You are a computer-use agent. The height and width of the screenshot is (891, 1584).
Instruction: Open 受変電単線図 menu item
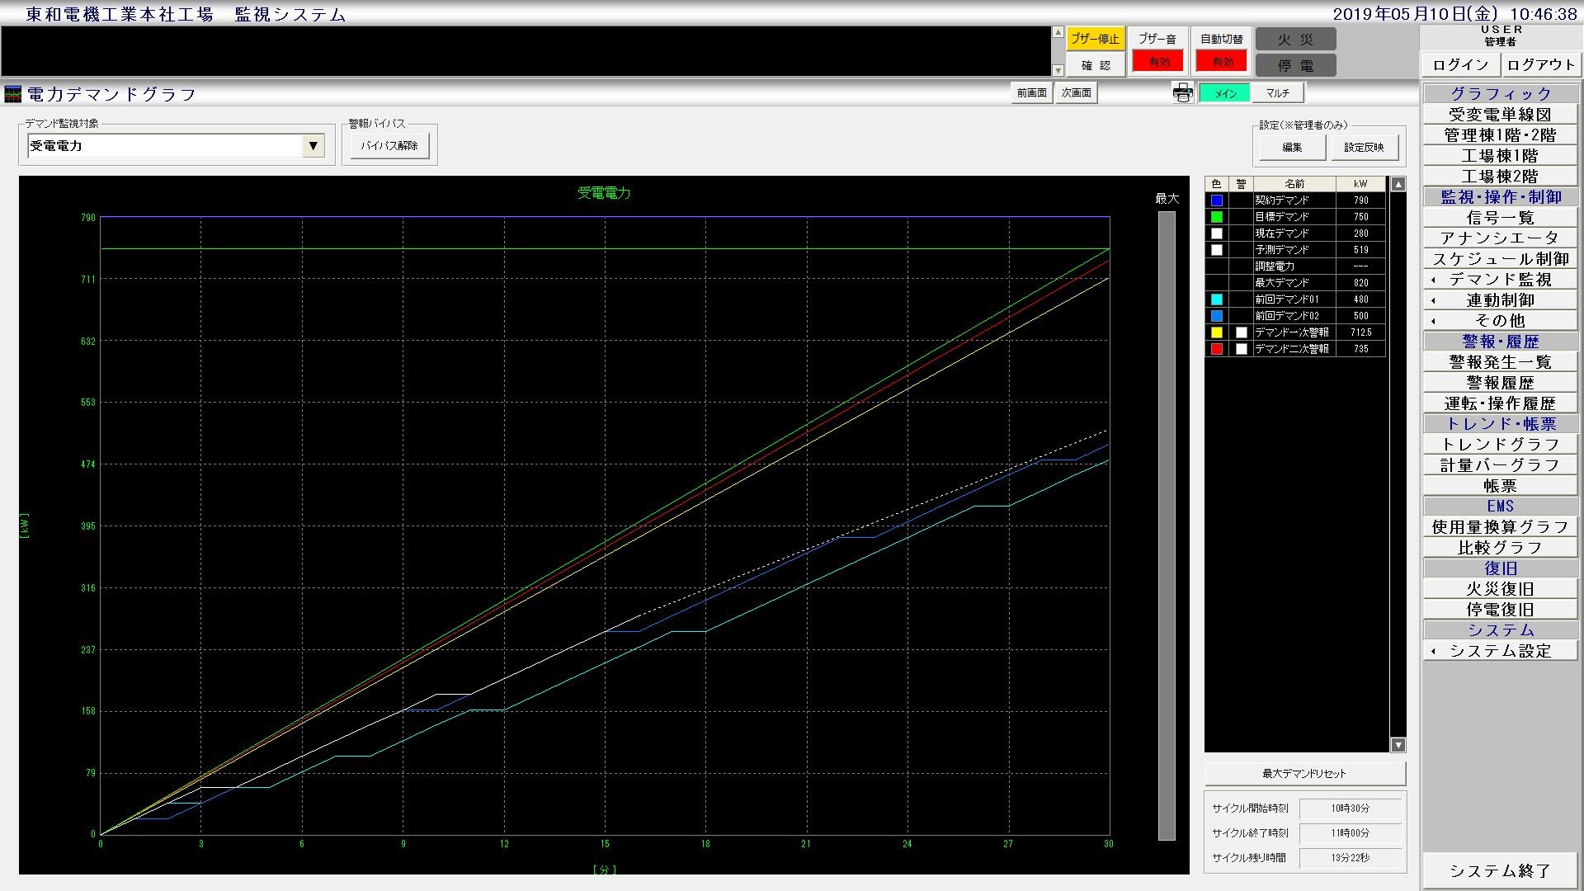1500,115
